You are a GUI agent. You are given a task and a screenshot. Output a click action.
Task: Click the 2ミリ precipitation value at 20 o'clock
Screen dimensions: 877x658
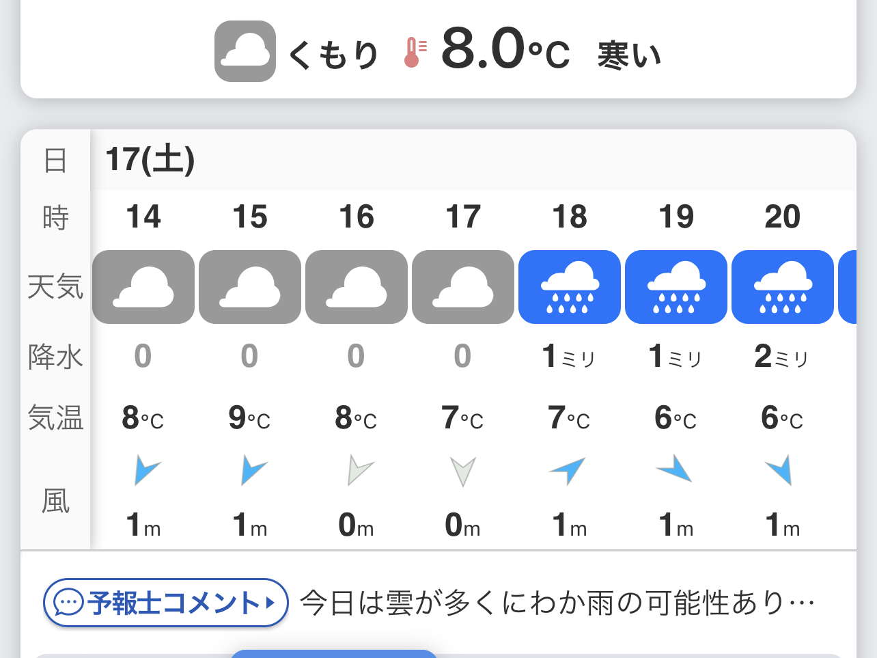(x=781, y=357)
